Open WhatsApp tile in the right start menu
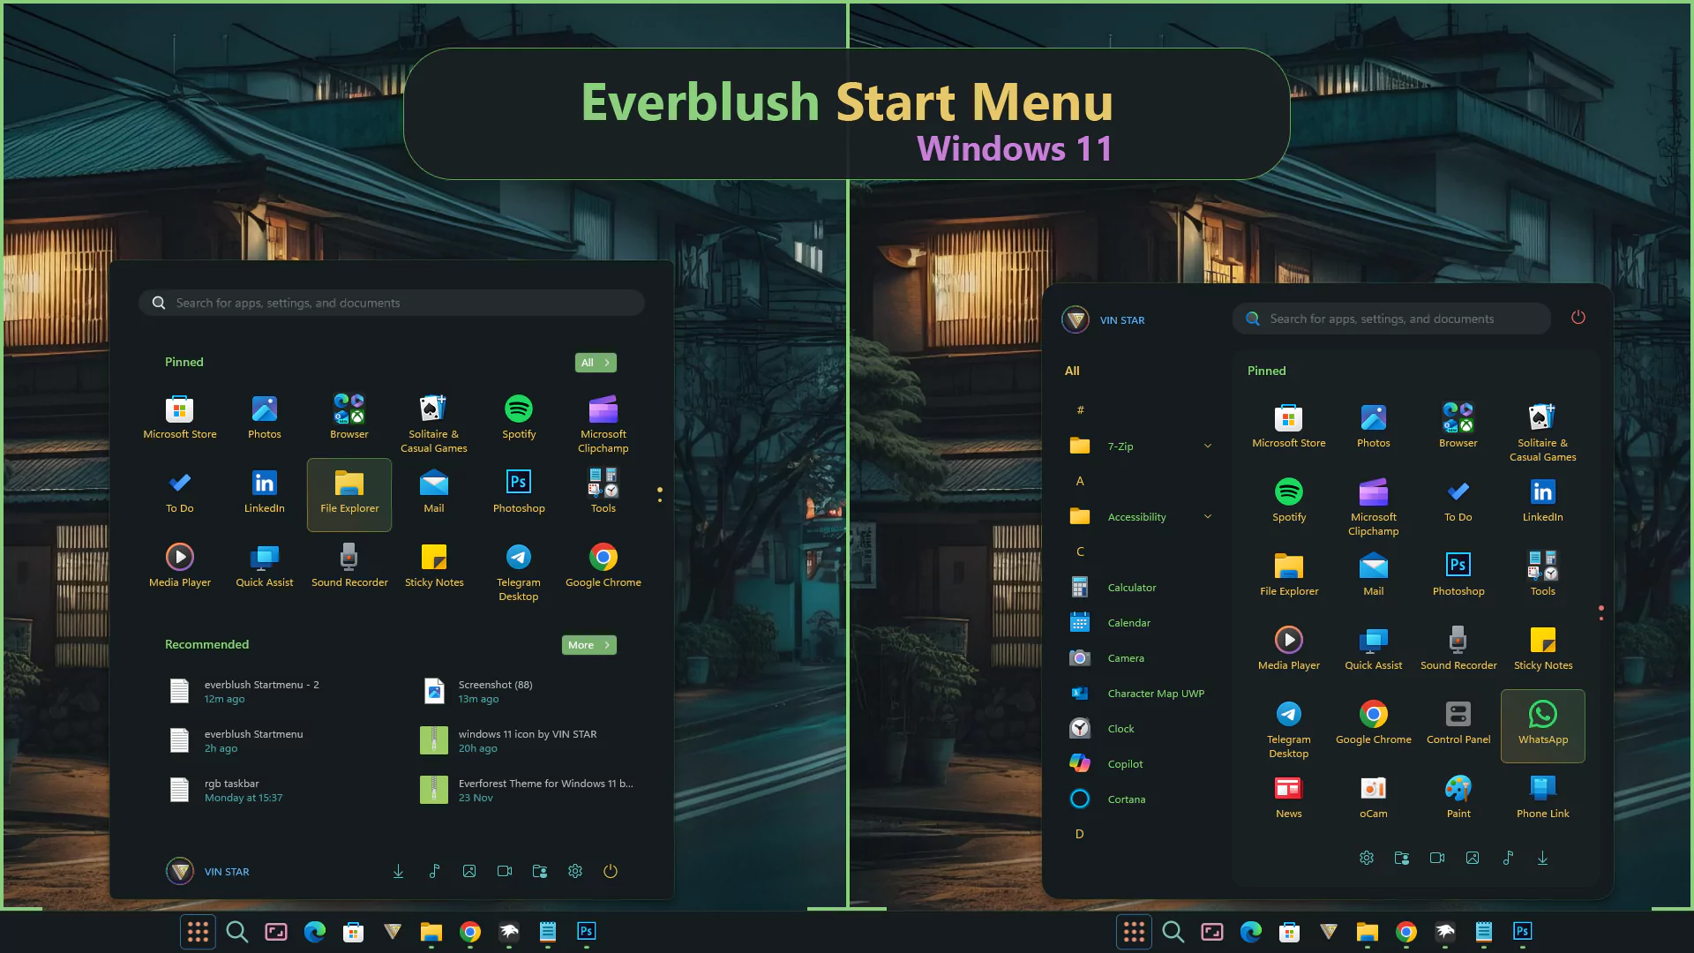 (1542, 724)
